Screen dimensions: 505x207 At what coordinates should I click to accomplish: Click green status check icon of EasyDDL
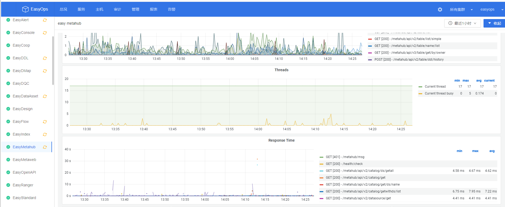pos(8,58)
